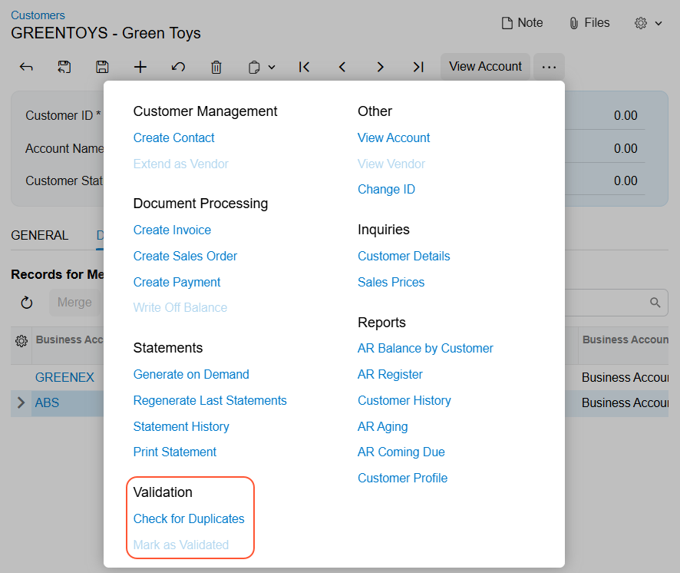This screenshot has height=573, width=680.
Task: Go to last record icon
Action: pos(418,67)
